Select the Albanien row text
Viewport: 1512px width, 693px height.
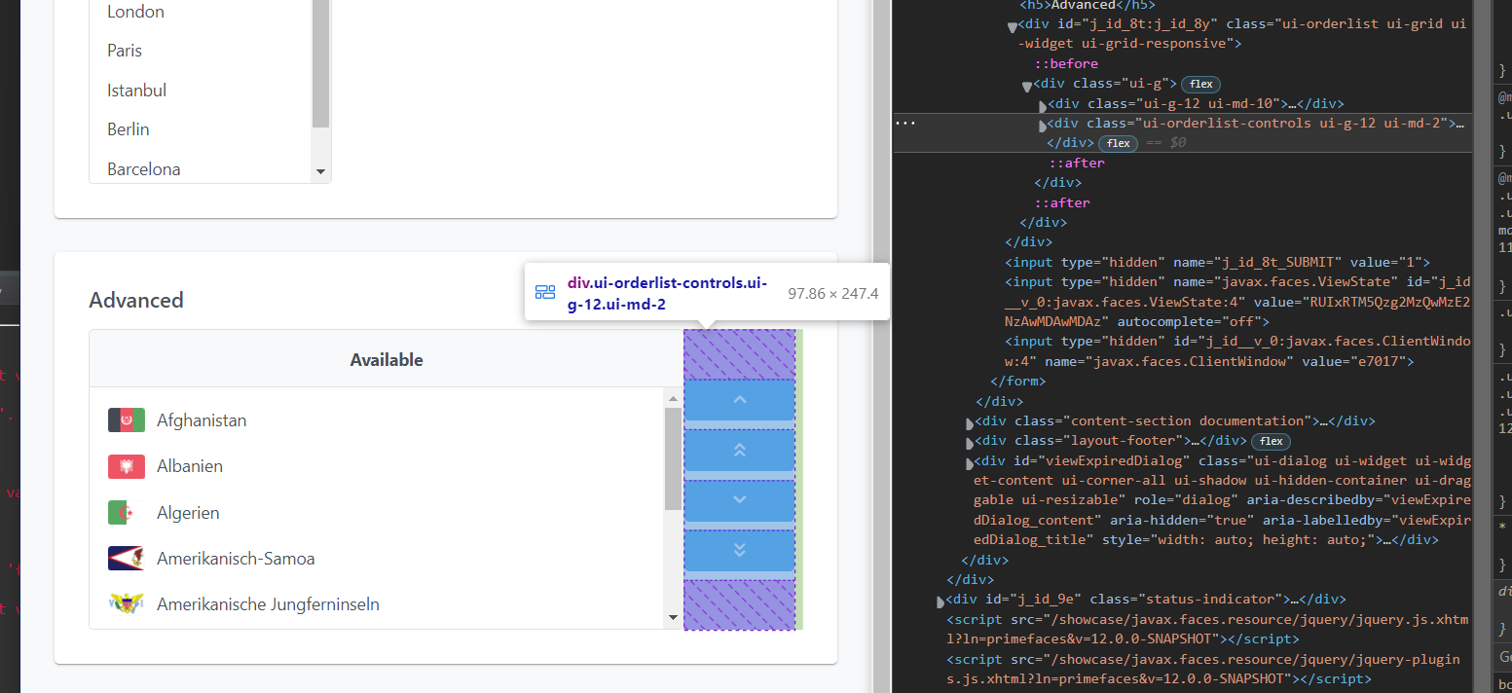190,466
